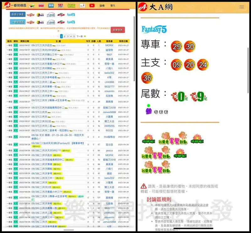Select the first blue category button
The image size is (251, 233).
[x=18, y=14]
